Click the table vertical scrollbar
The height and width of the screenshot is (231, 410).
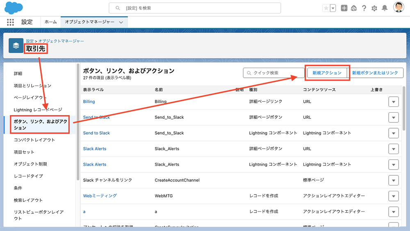404,108
